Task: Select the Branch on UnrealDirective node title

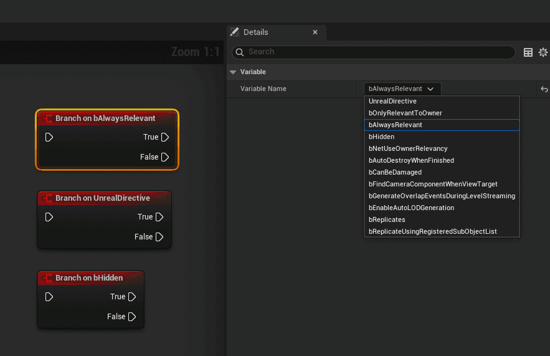Action: point(102,198)
